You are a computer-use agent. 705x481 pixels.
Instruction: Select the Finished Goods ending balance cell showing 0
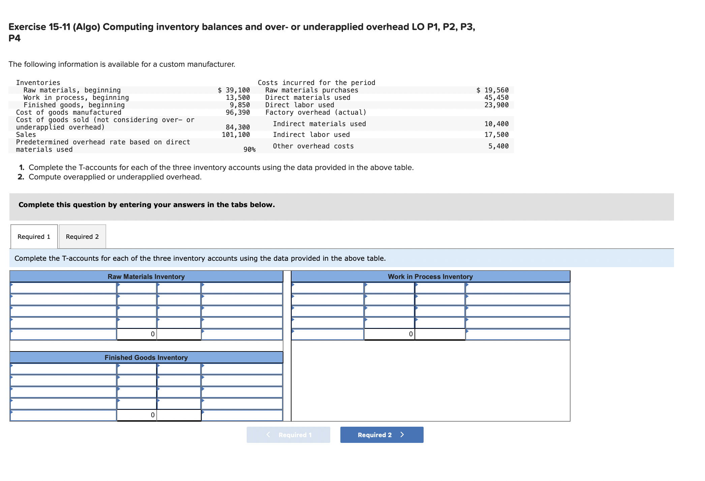pos(152,415)
